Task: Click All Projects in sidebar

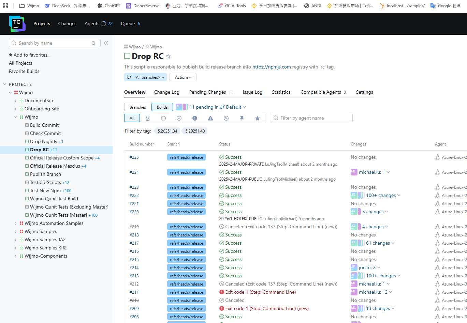Action: pyautogui.click(x=20, y=63)
